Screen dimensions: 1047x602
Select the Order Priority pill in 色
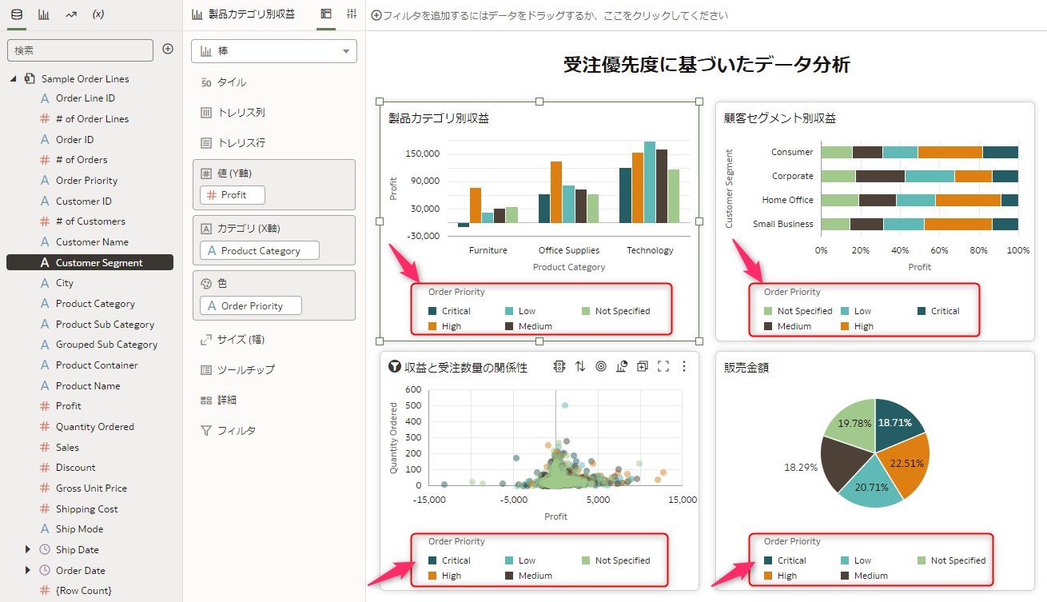point(251,305)
